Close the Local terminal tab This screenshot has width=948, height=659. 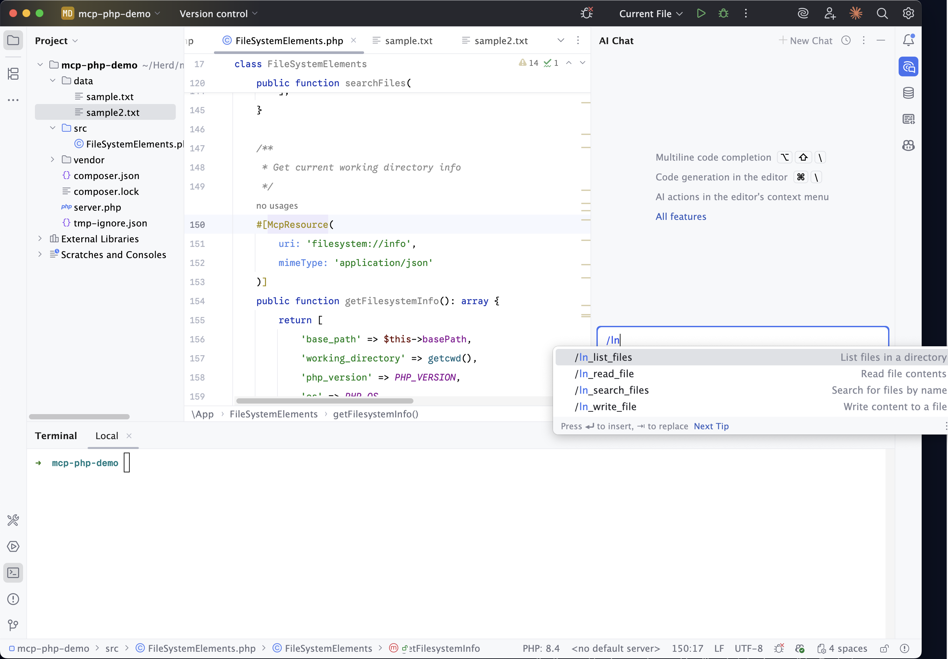(x=129, y=435)
